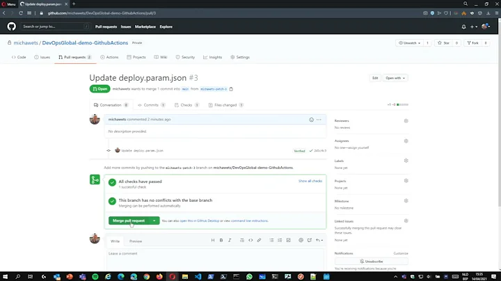Image resolution: width=501 pixels, height=281 pixels.
Task: Open the Insights repository tab
Action: tap(212, 57)
